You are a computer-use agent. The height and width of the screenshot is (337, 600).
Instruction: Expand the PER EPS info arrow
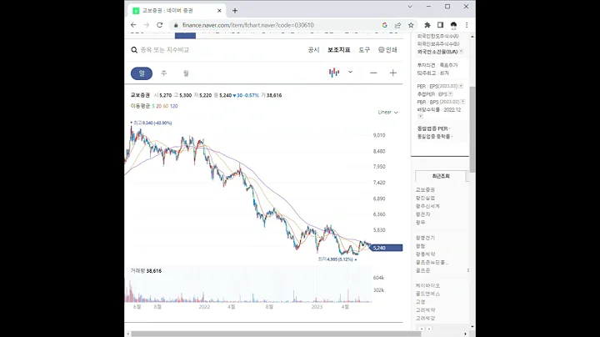(461, 86)
